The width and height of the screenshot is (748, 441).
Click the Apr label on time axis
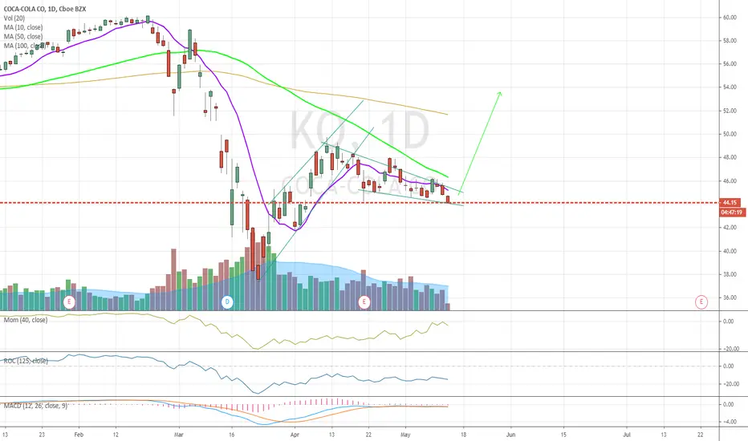[x=295, y=435]
